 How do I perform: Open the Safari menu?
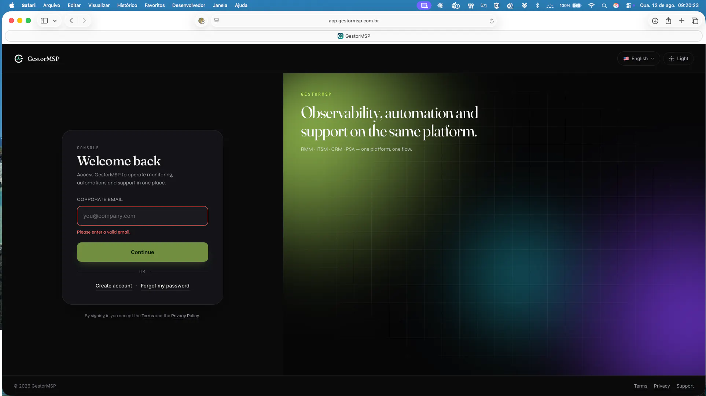[x=29, y=5]
